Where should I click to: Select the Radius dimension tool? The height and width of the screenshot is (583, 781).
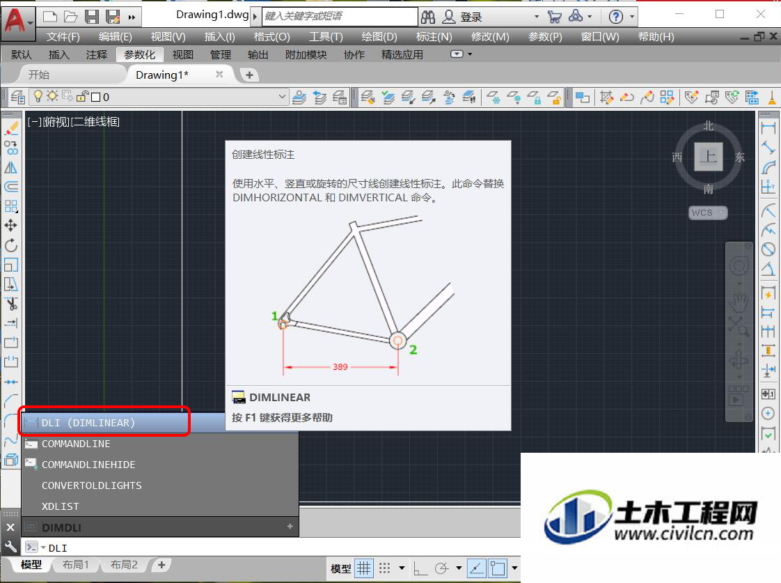(768, 210)
